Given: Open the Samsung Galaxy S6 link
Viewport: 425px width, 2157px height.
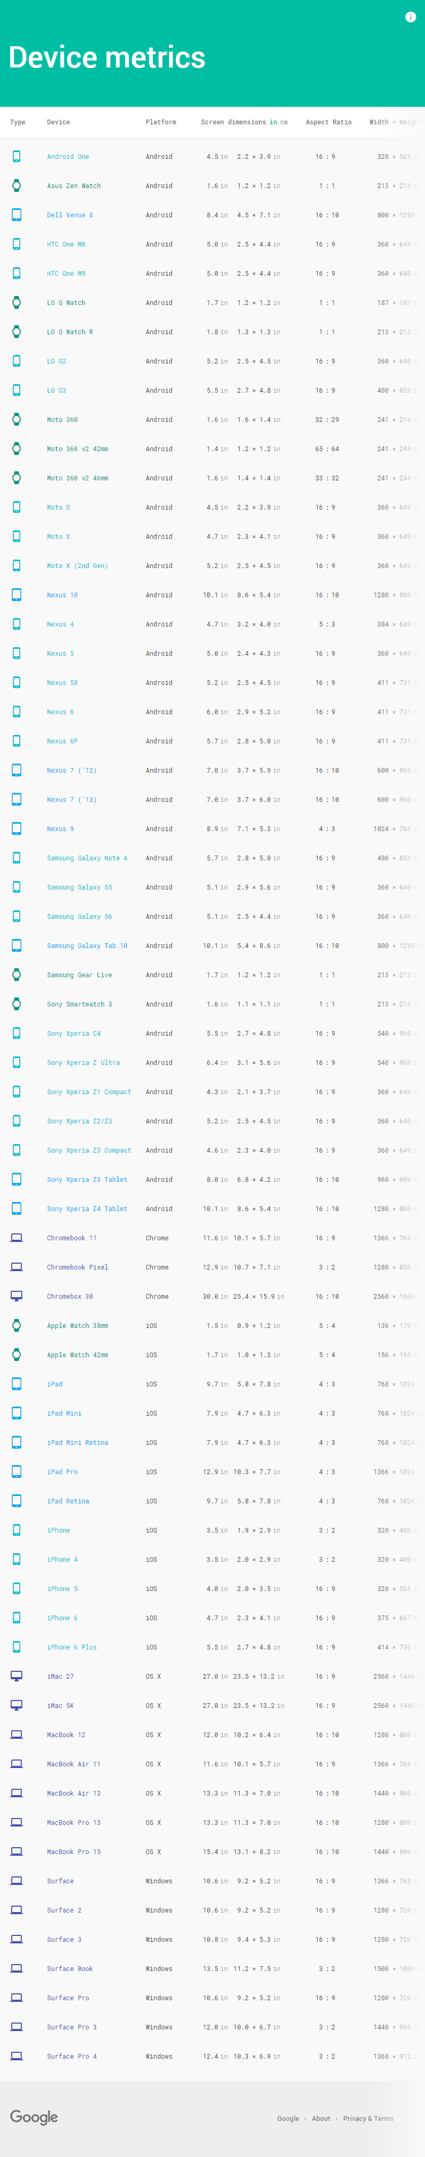Looking at the screenshot, I should (x=80, y=916).
